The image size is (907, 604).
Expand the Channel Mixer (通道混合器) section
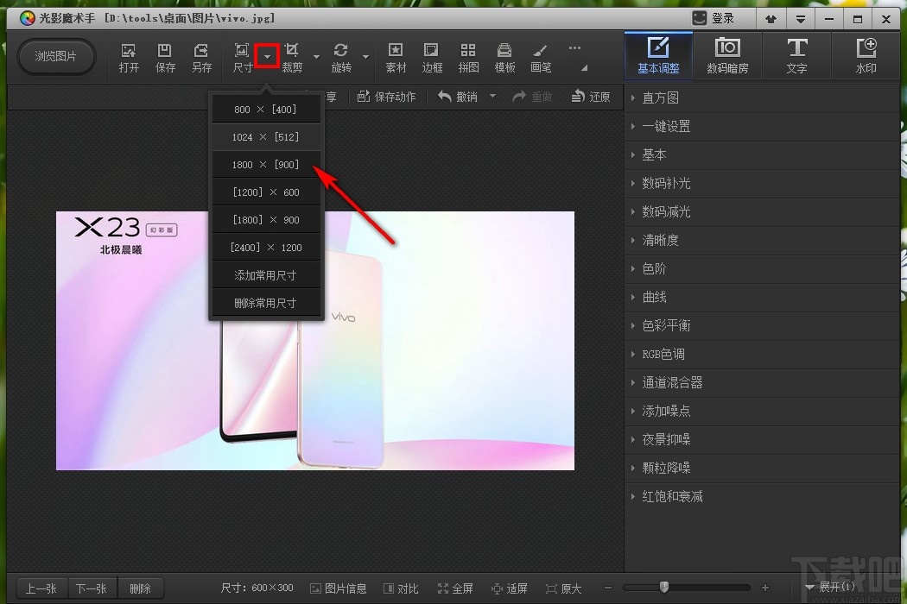point(763,382)
